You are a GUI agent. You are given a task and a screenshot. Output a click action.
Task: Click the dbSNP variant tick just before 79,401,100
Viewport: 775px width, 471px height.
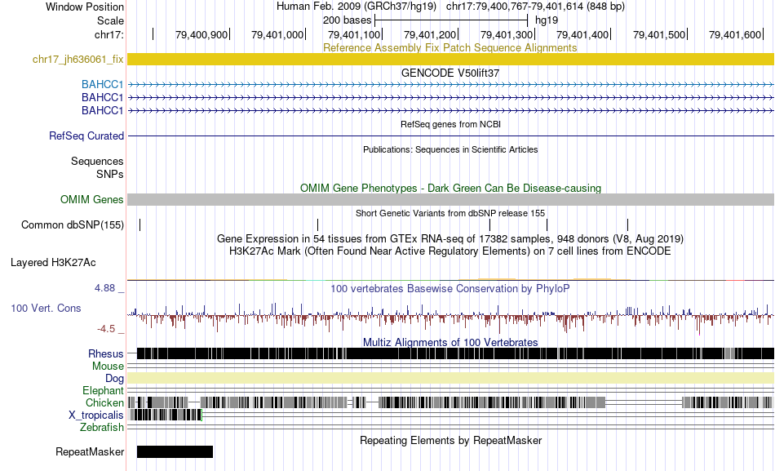tap(318, 224)
